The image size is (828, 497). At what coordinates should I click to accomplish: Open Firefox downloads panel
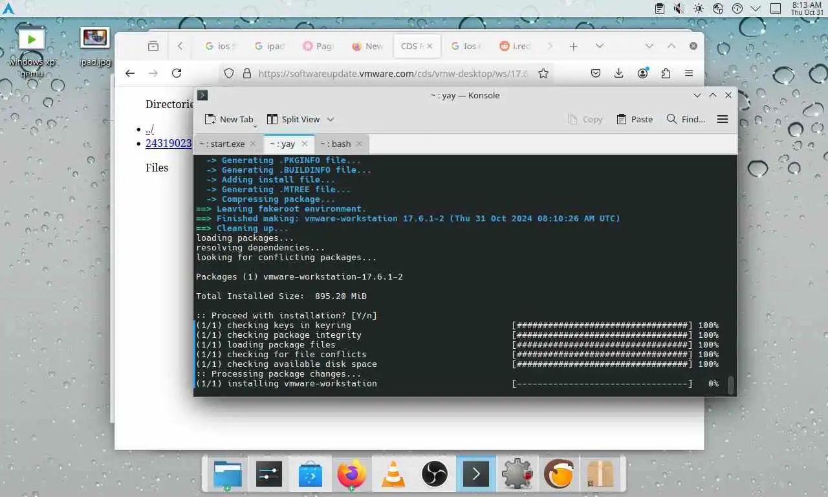[619, 73]
